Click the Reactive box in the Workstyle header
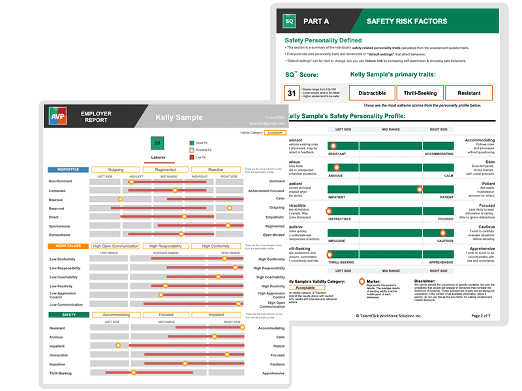Viewport: 522px width, 391px height. point(216,169)
